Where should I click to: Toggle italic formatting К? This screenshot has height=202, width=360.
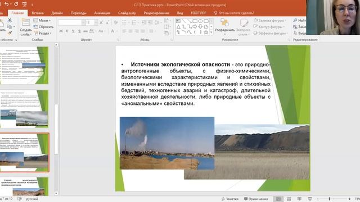[67, 31]
